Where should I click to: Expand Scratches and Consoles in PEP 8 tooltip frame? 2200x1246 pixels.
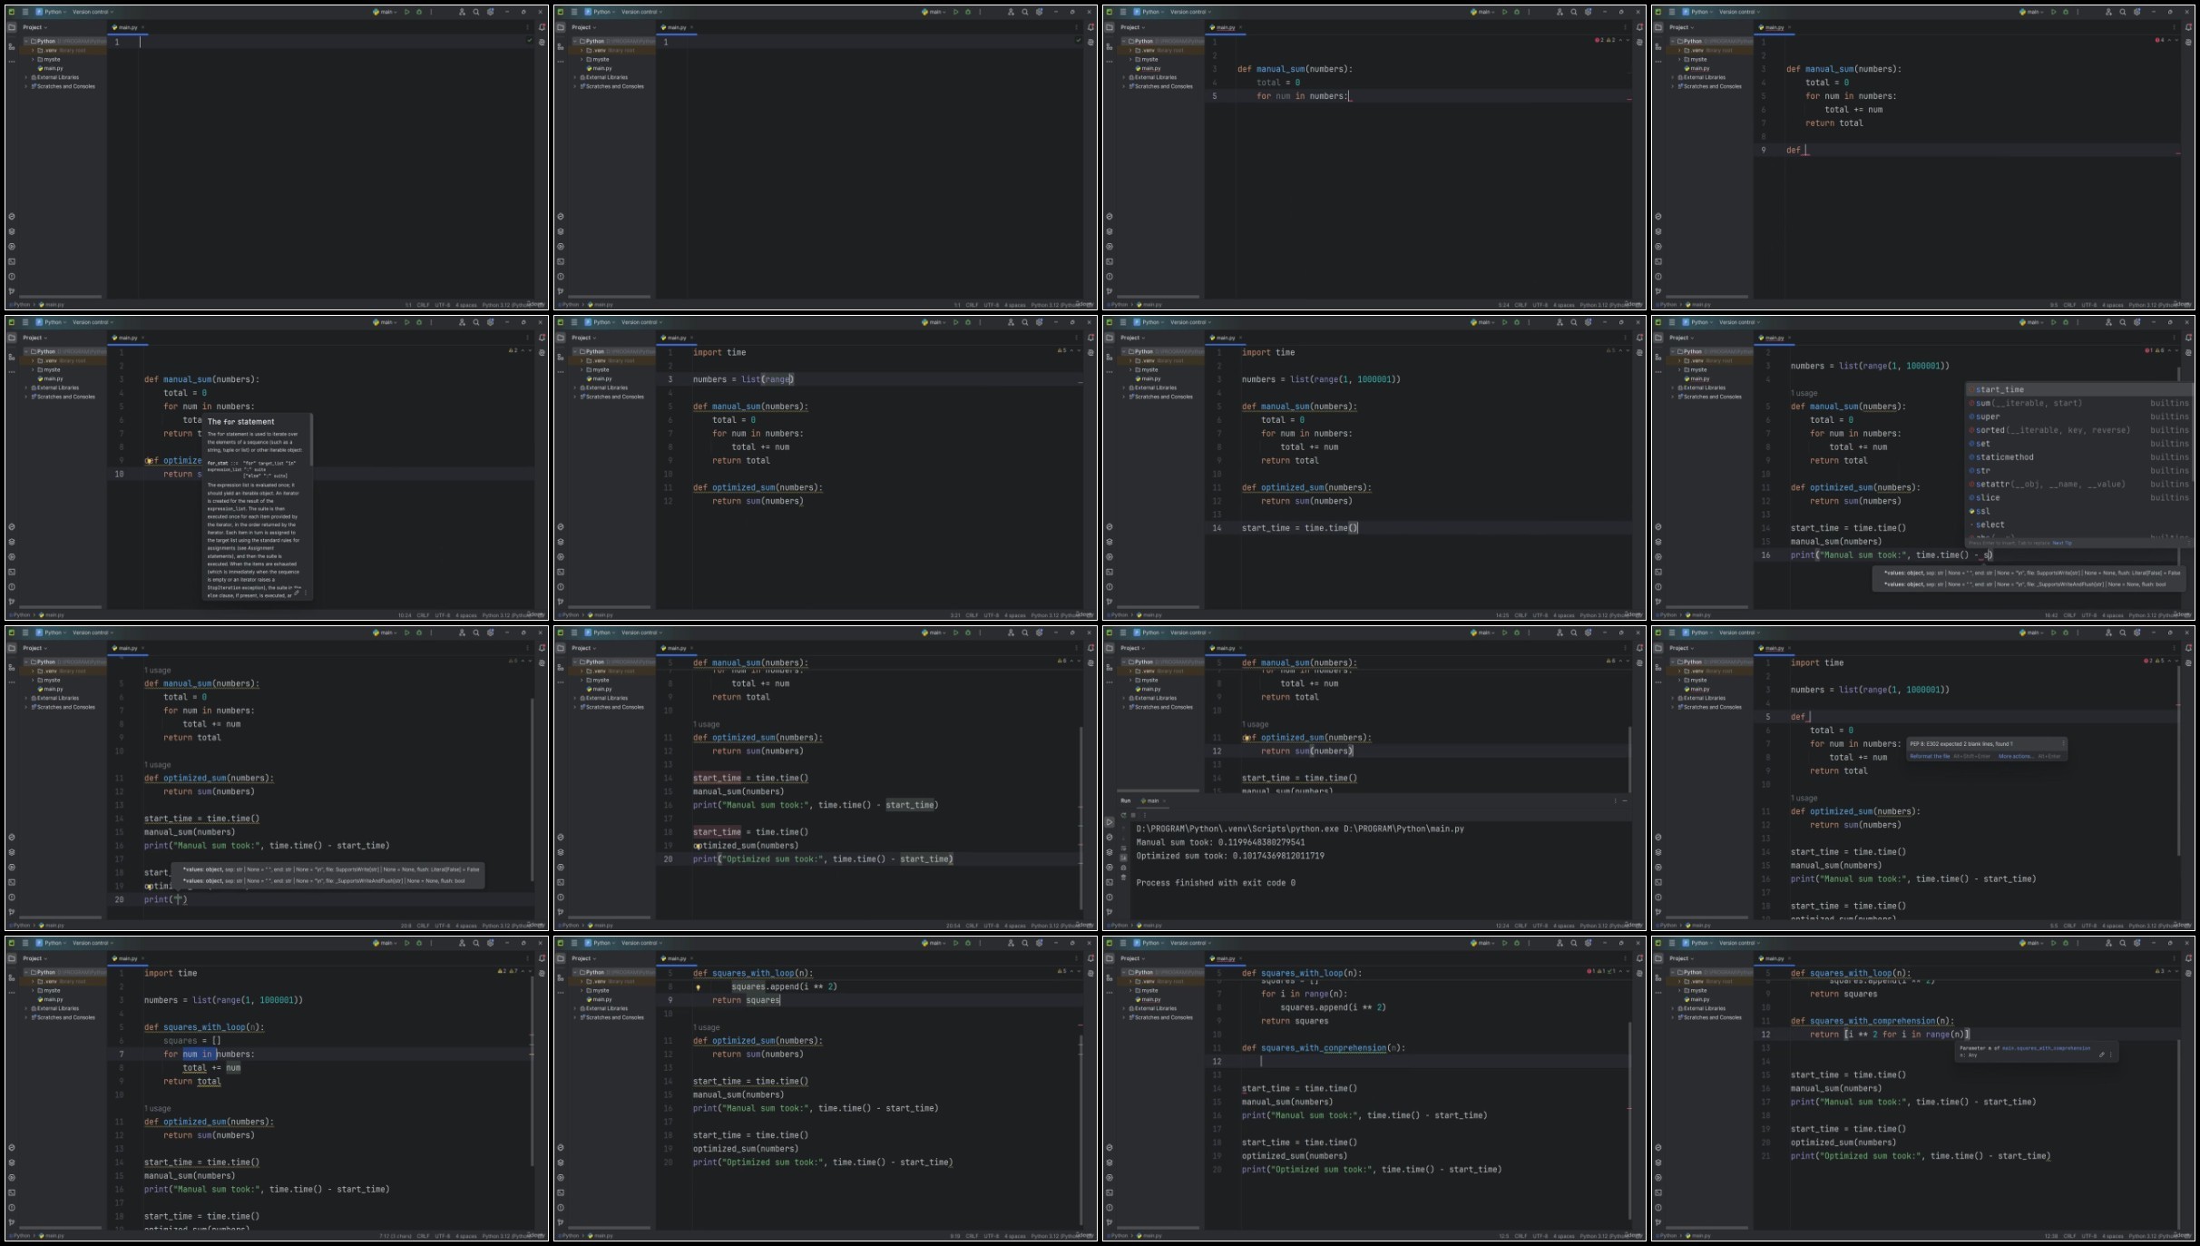click(1673, 707)
